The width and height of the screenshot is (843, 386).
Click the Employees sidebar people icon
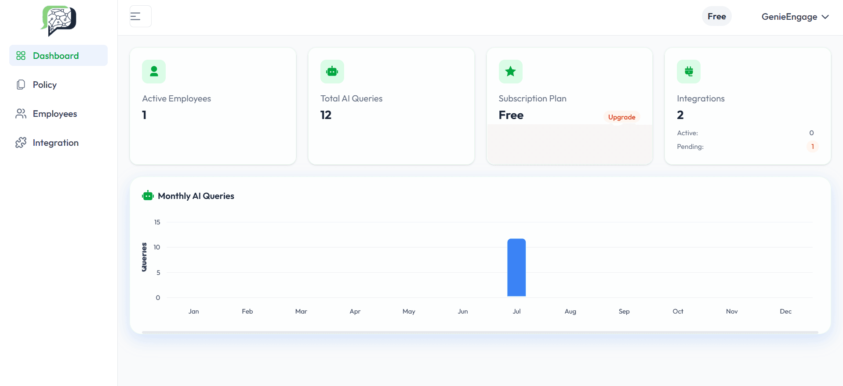[x=21, y=114]
